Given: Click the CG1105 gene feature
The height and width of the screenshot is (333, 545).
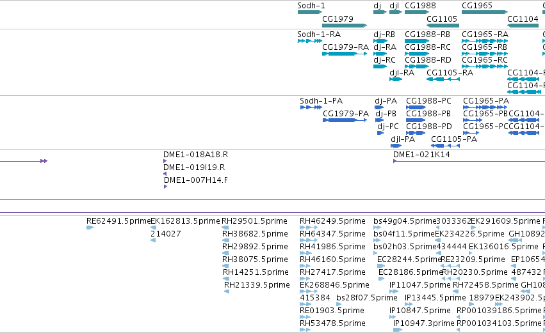Looking at the screenshot, I should point(443,26).
